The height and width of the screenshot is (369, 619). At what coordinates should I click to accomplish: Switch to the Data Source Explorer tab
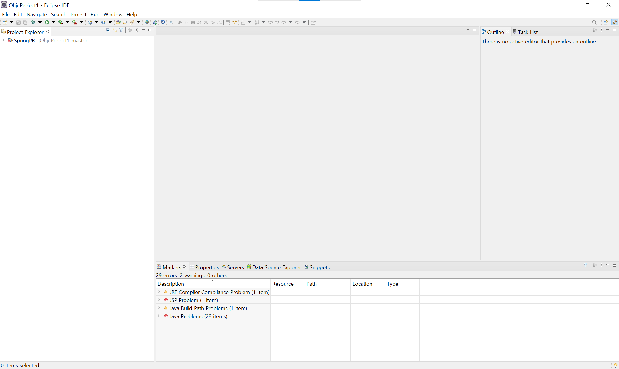click(274, 267)
